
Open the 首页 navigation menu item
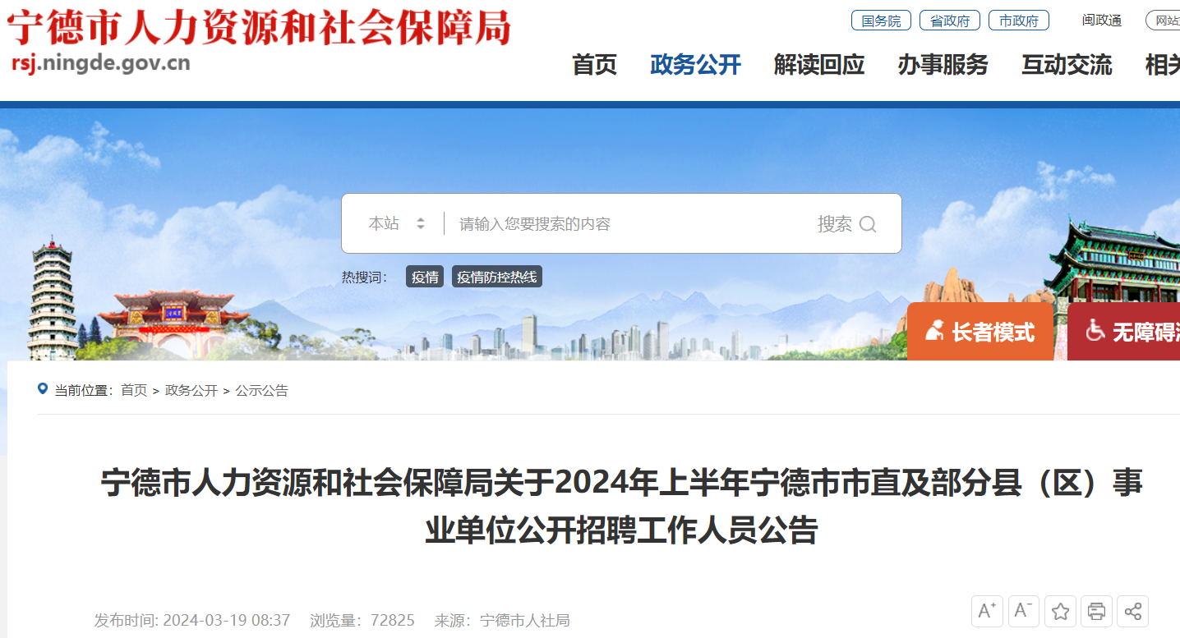594,65
